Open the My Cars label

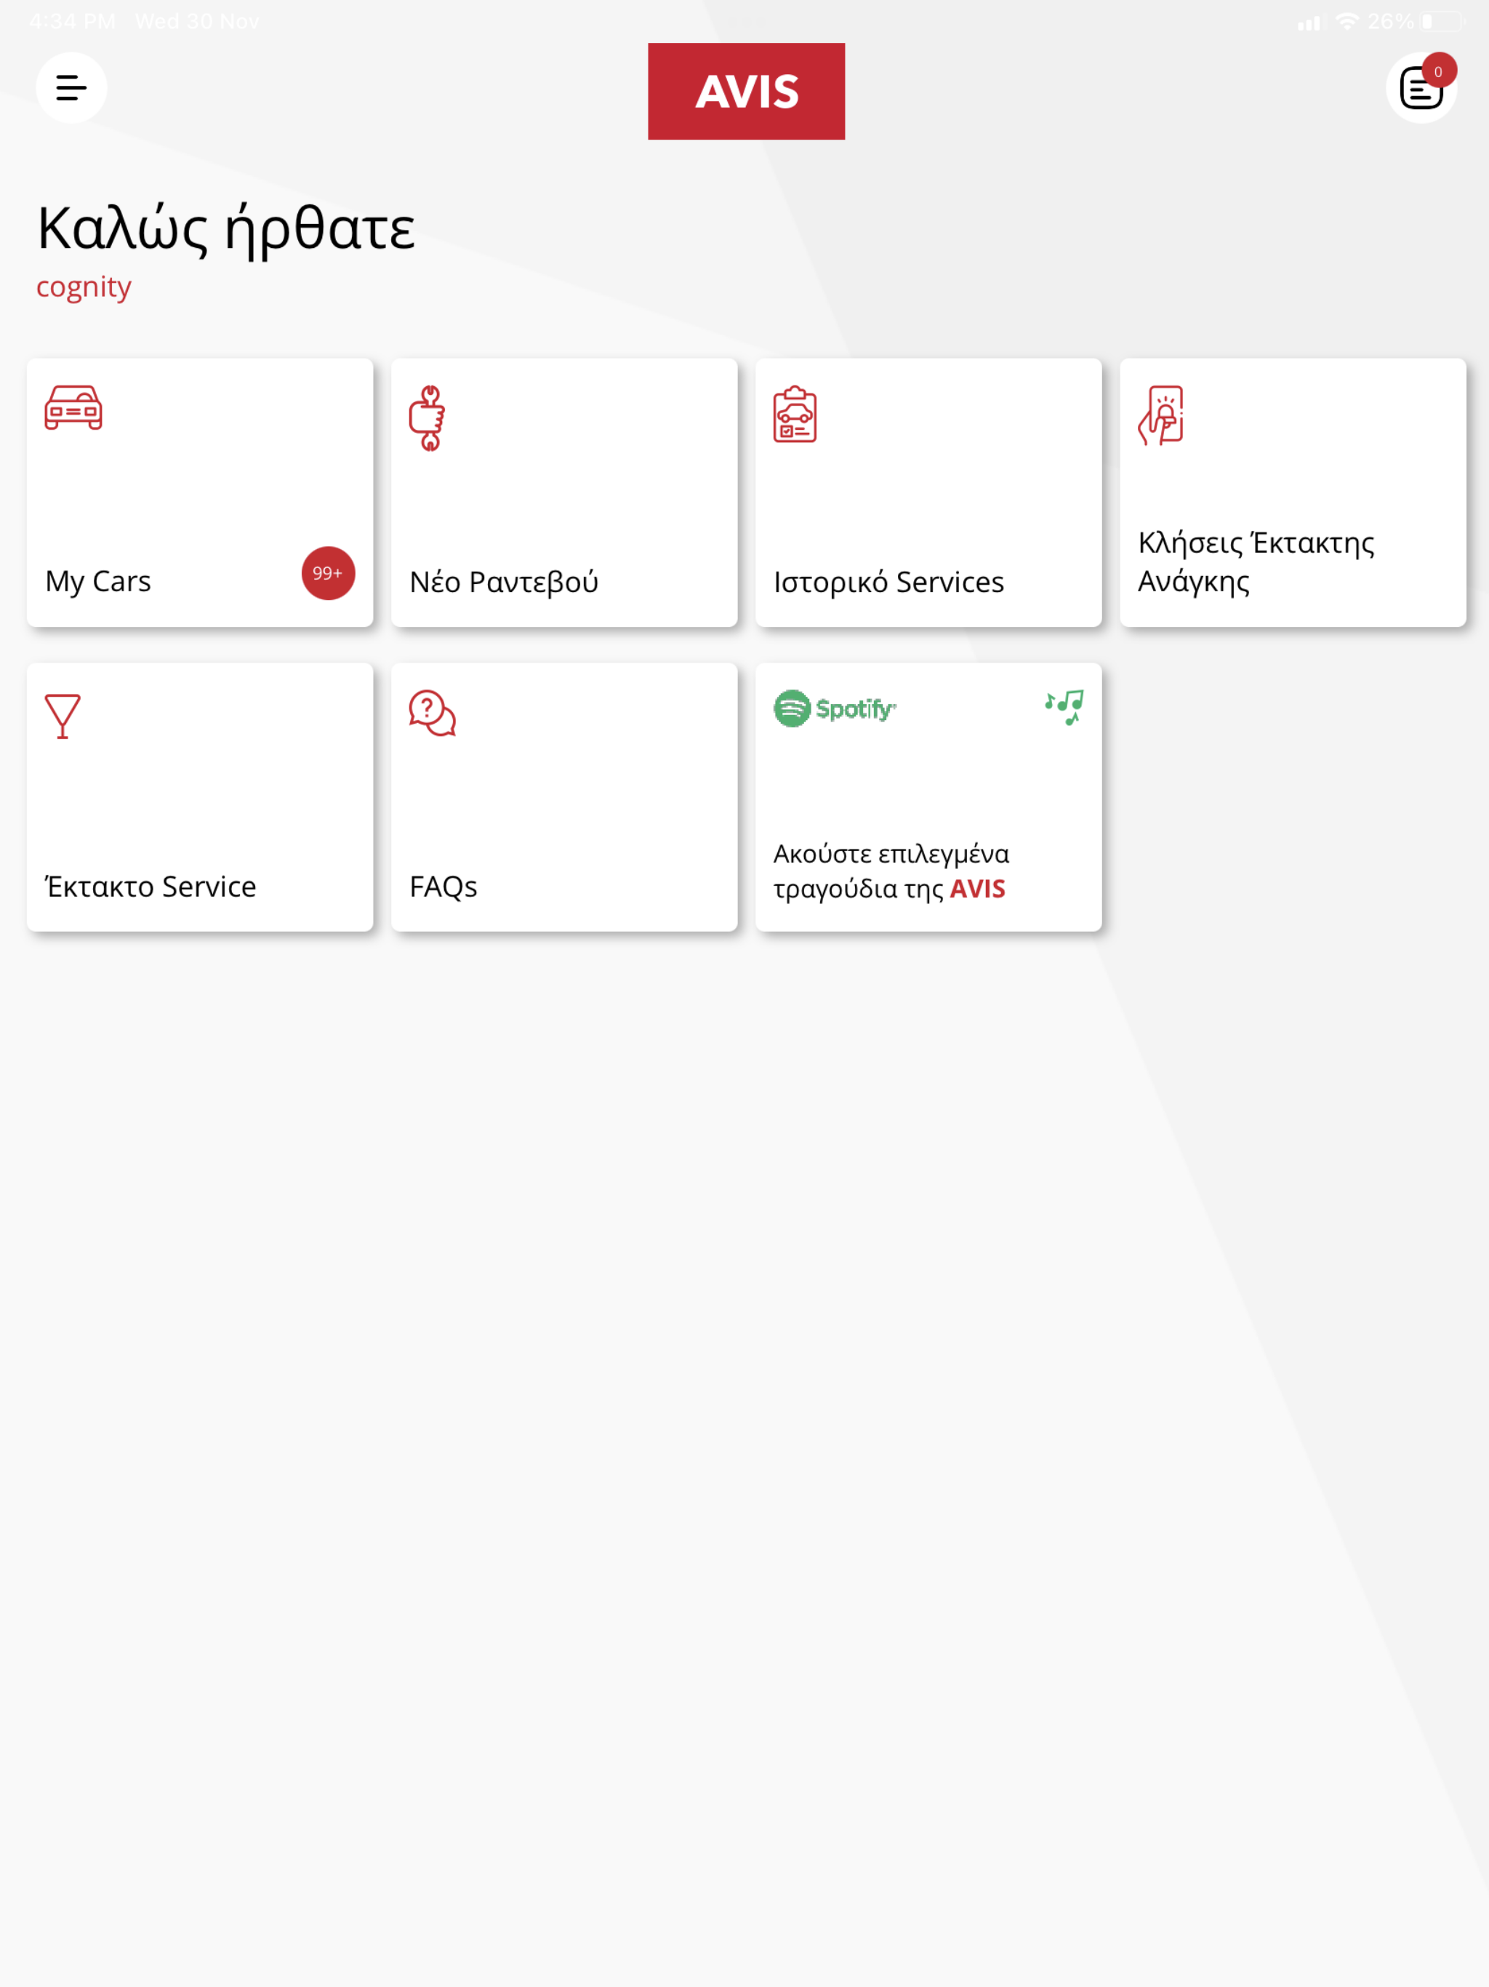(98, 582)
